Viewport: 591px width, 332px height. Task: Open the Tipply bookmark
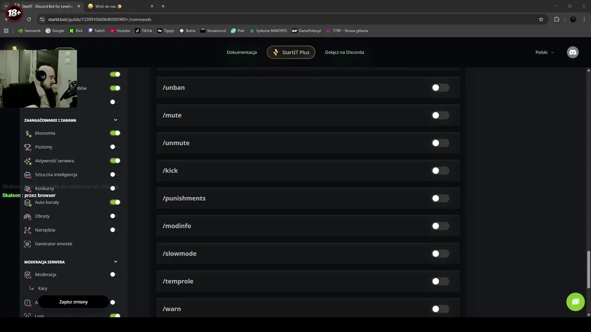(x=166, y=31)
